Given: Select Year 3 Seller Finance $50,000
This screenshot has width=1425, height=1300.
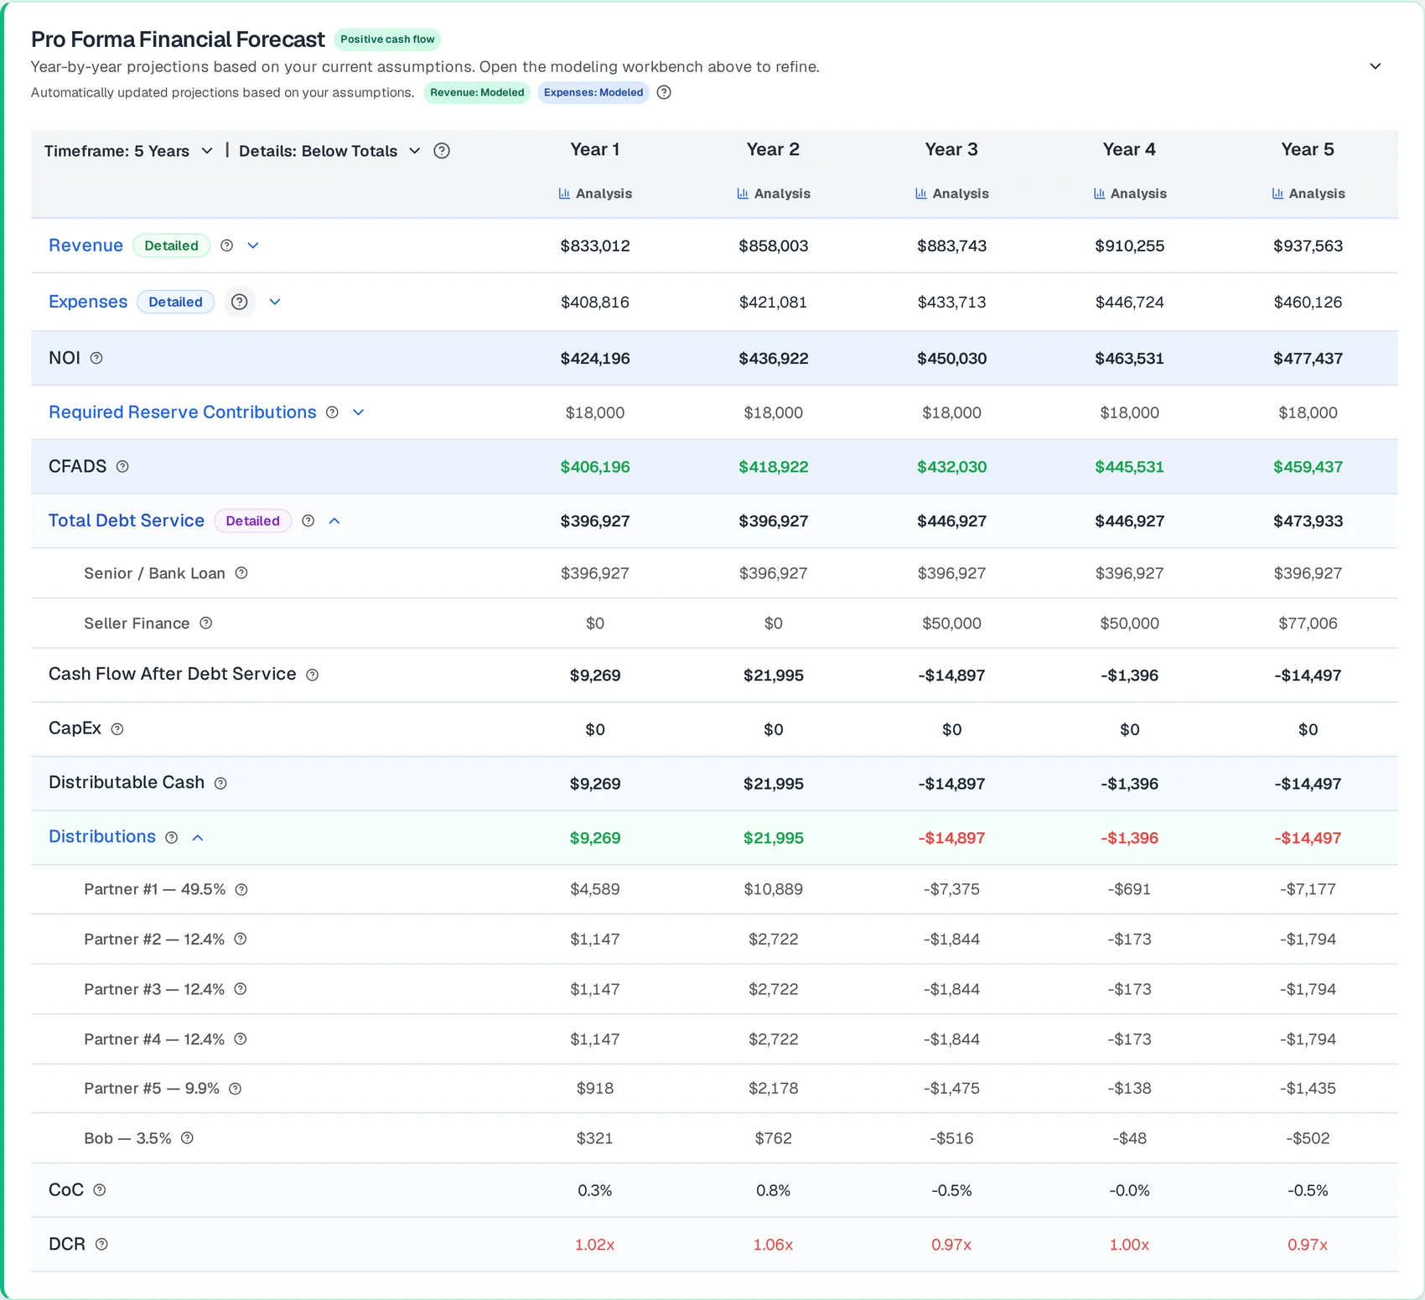Looking at the screenshot, I should [x=951, y=624].
